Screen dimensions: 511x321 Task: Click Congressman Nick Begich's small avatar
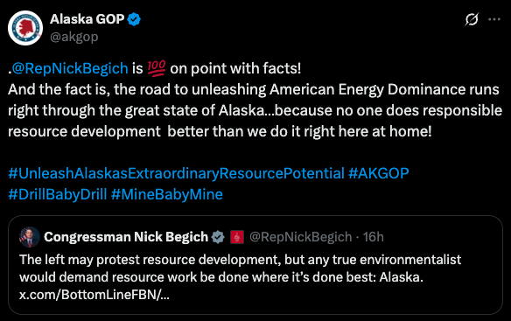30,237
